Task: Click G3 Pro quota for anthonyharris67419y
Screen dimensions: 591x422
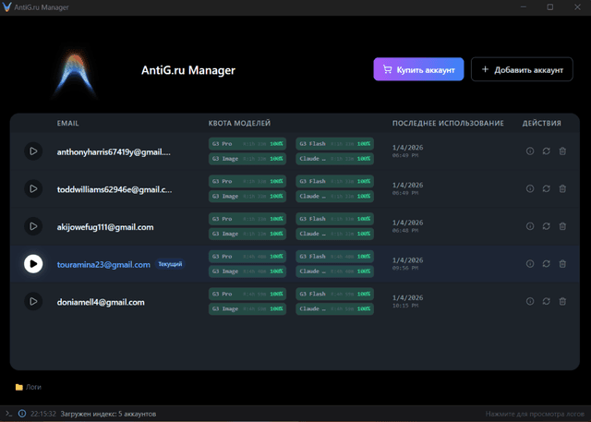Action: click(247, 143)
